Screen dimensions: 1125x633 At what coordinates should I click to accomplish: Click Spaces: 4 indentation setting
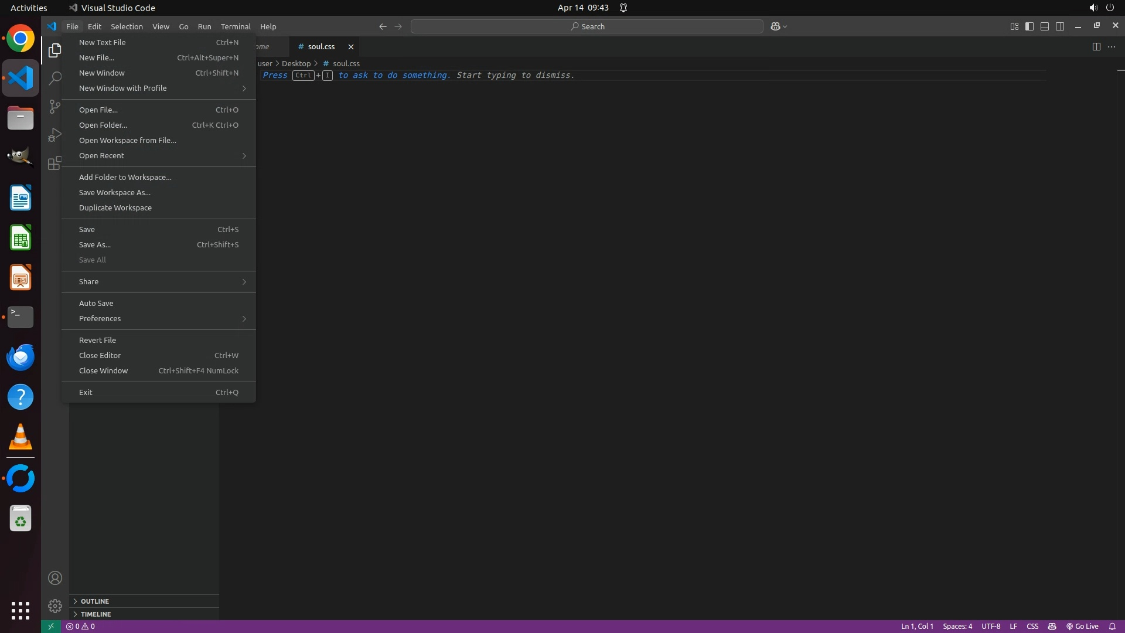click(957, 627)
